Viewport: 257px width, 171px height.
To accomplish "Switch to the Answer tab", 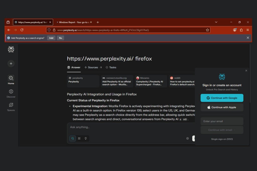I will point(74,67).
